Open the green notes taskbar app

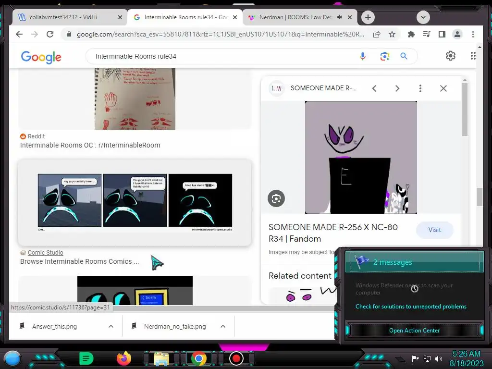pos(86,358)
